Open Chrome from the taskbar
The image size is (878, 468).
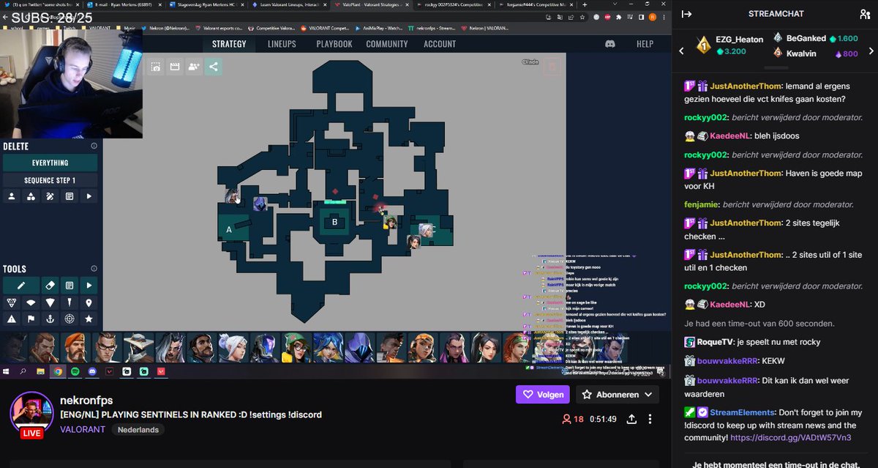58,371
